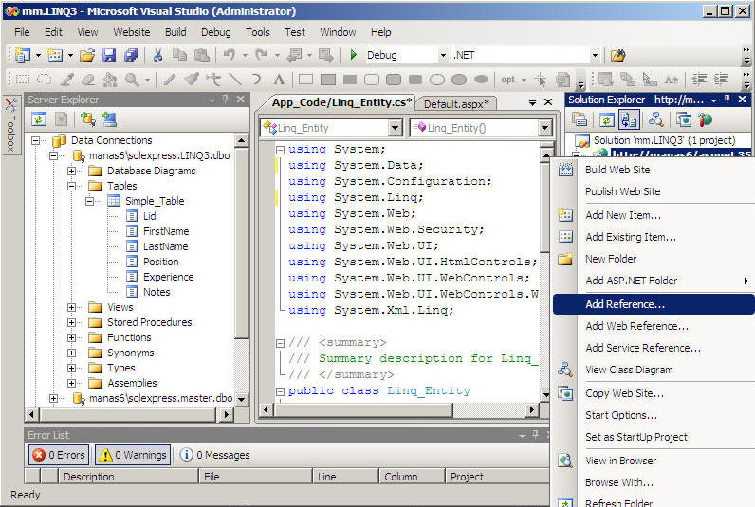Screen dimensions: 755x507
Task: Select the Notes column in Simple_Table
Action: [157, 292]
